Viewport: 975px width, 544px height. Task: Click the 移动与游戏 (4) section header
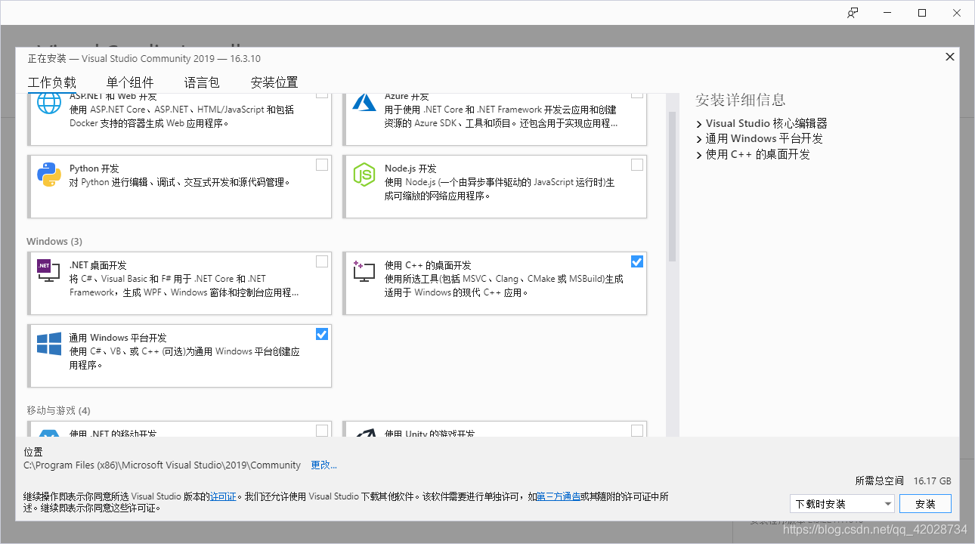58,410
